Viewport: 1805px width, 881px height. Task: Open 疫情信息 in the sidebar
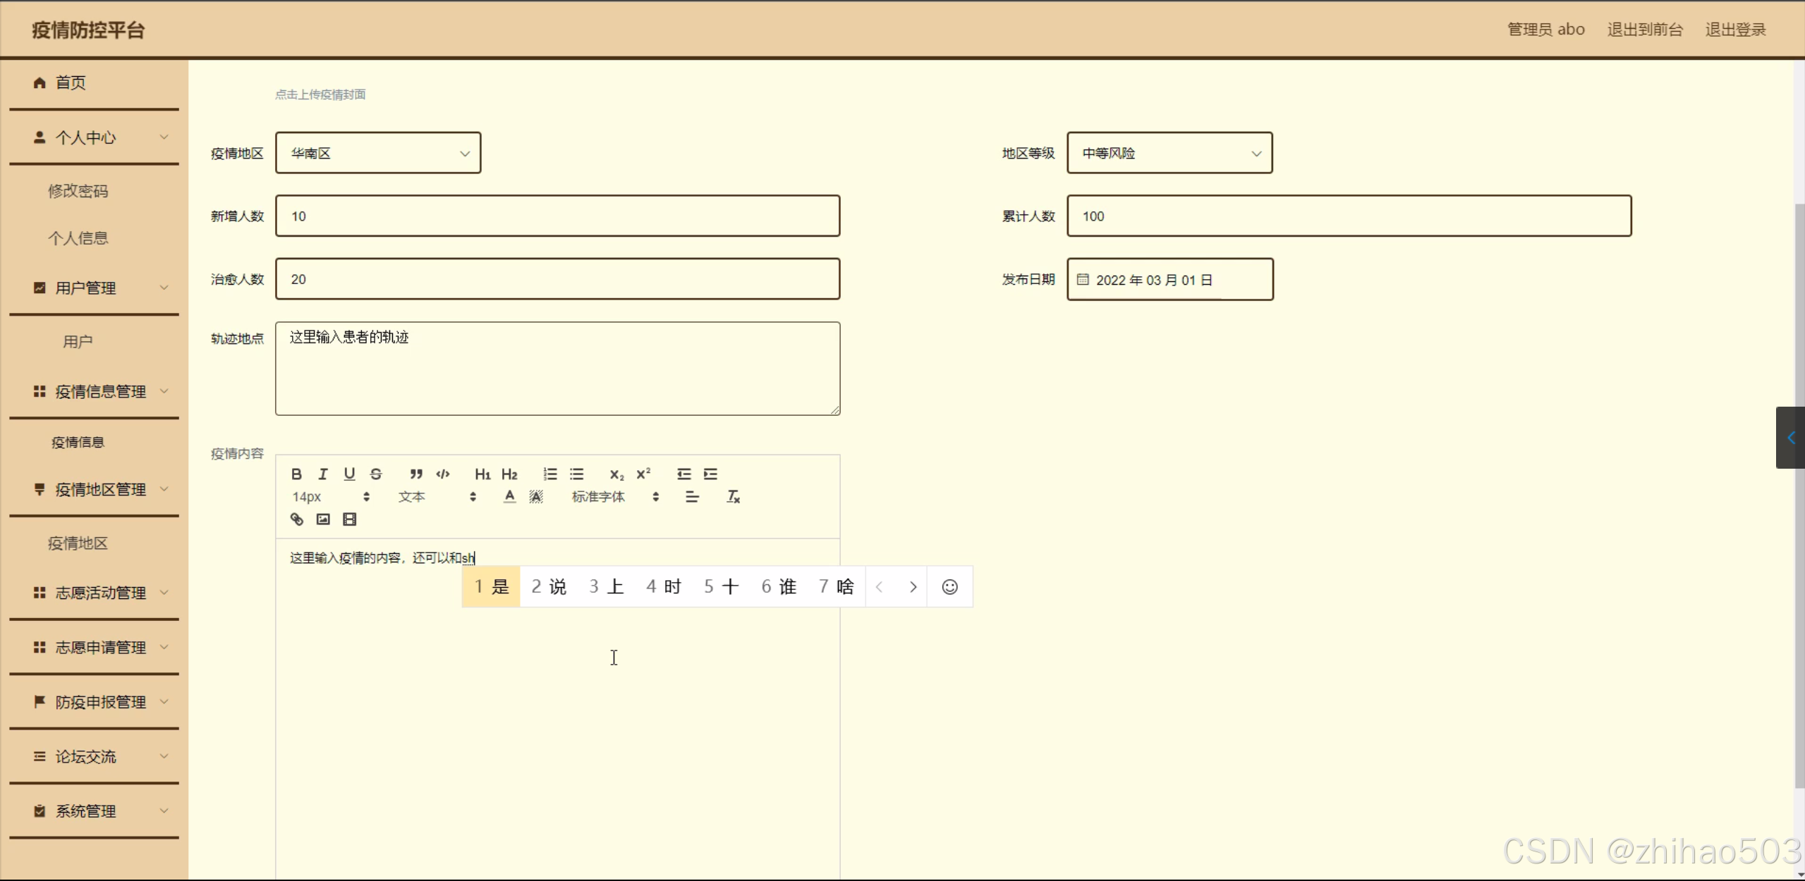[78, 442]
